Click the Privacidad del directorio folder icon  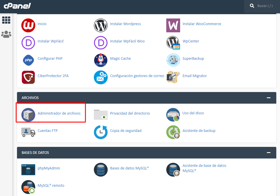[101, 115]
